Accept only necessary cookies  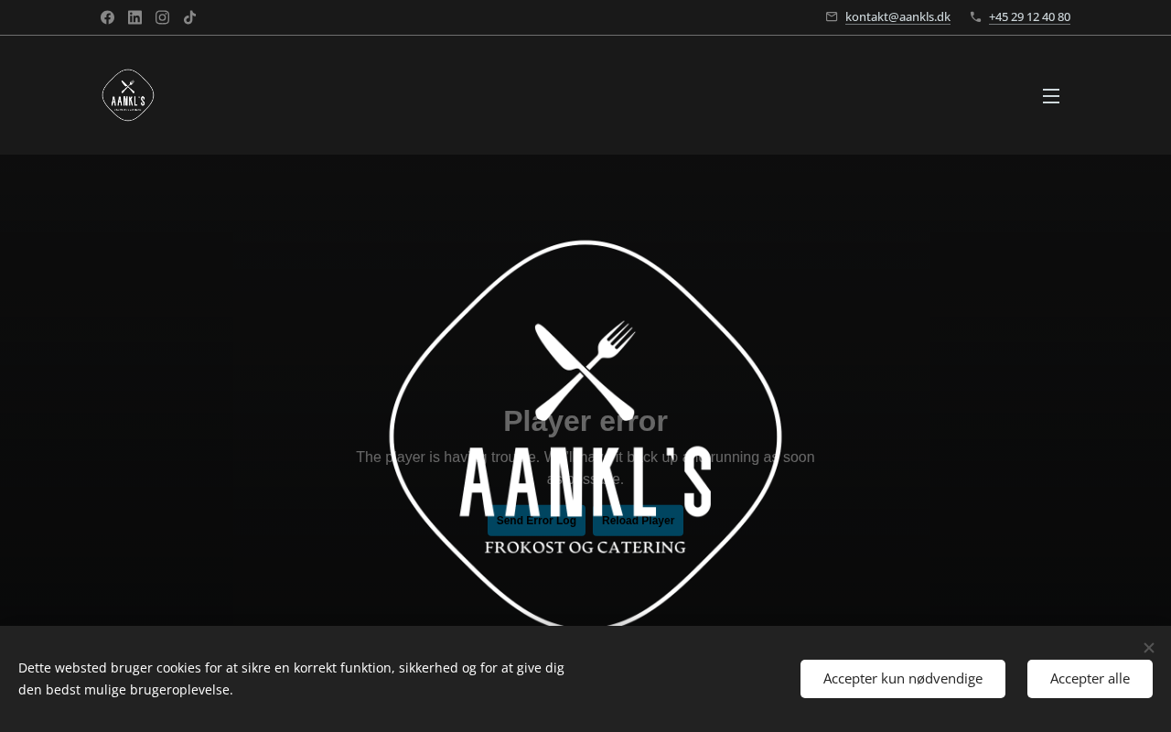point(903,679)
